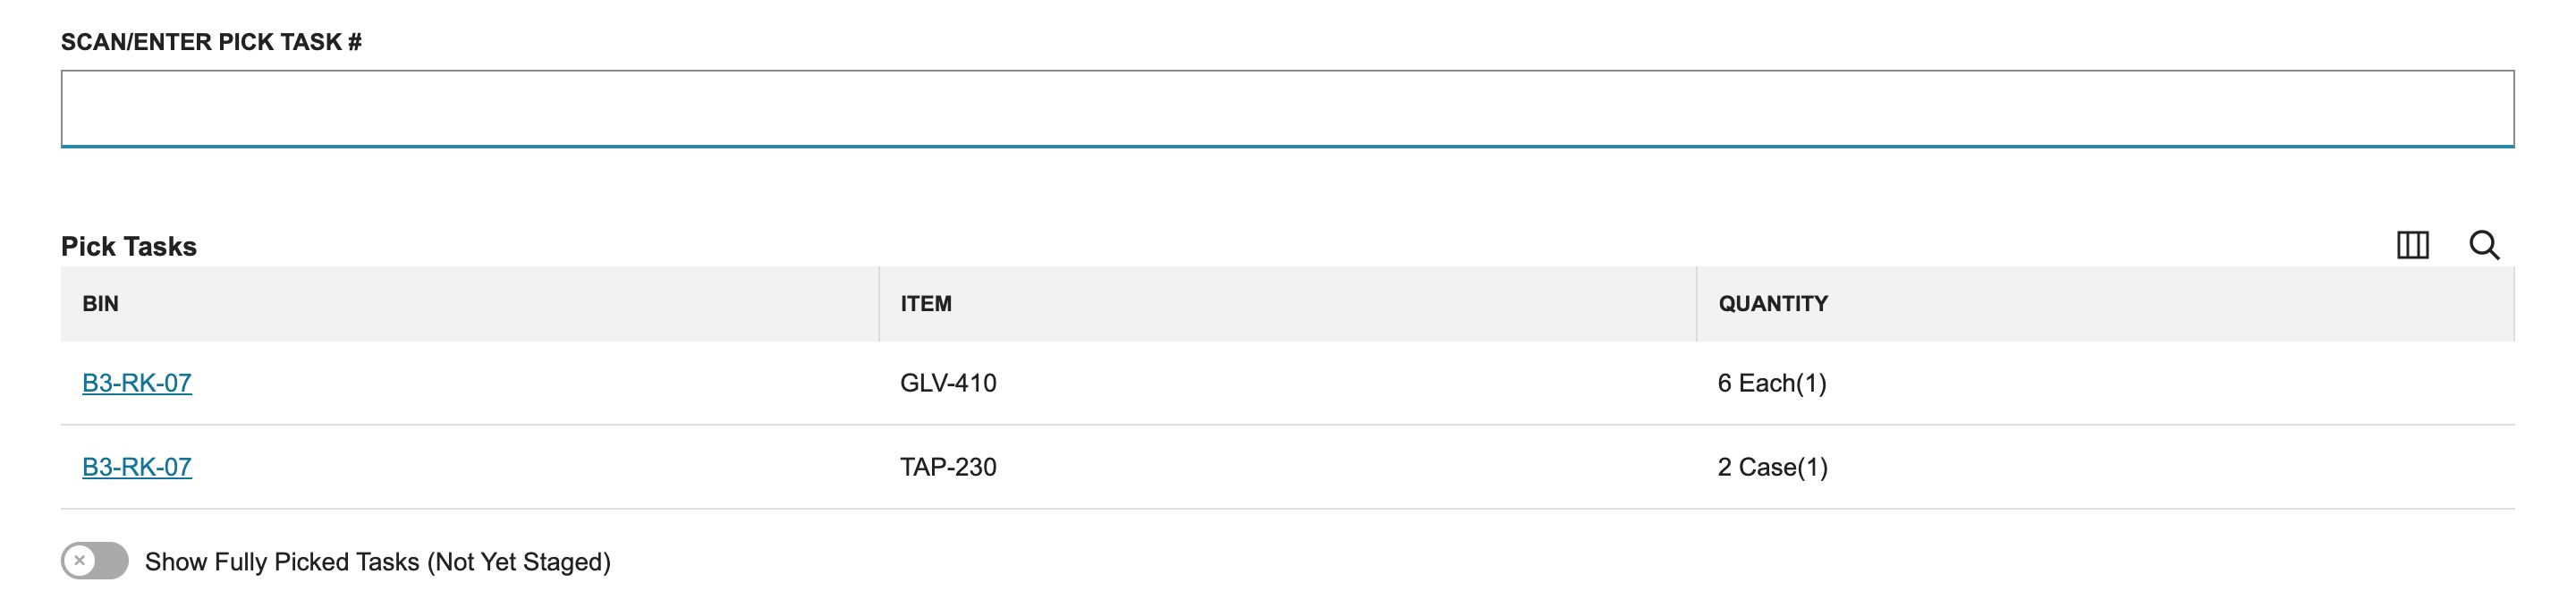Focus the Scan/Enter Pick Task # field

tap(1287, 108)
